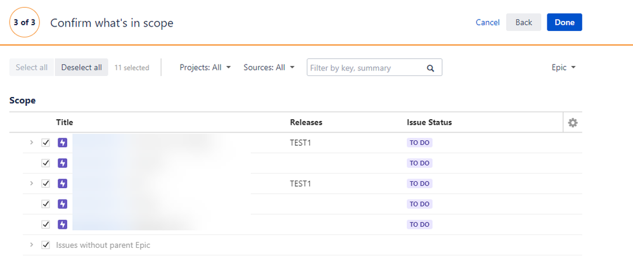Image resolution: width=633 pixels, height=263 pixels.
Task: Click TO DO status in second row
Action: coord(419,164)
